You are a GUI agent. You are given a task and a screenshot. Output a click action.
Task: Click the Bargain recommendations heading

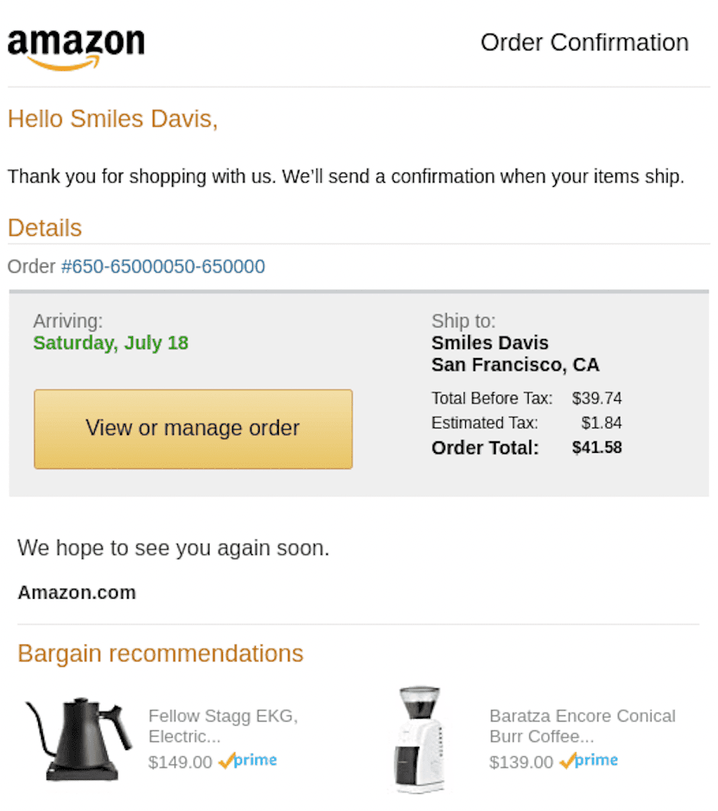(160, 654)
